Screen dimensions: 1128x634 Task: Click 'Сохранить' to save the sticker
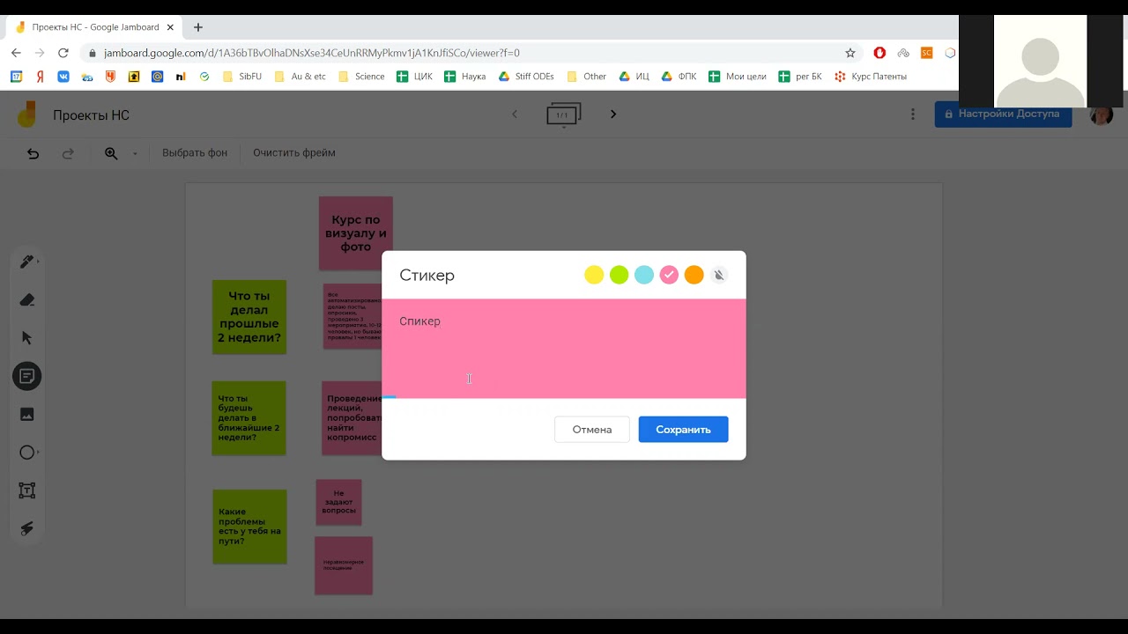click(x=683, y=430)
